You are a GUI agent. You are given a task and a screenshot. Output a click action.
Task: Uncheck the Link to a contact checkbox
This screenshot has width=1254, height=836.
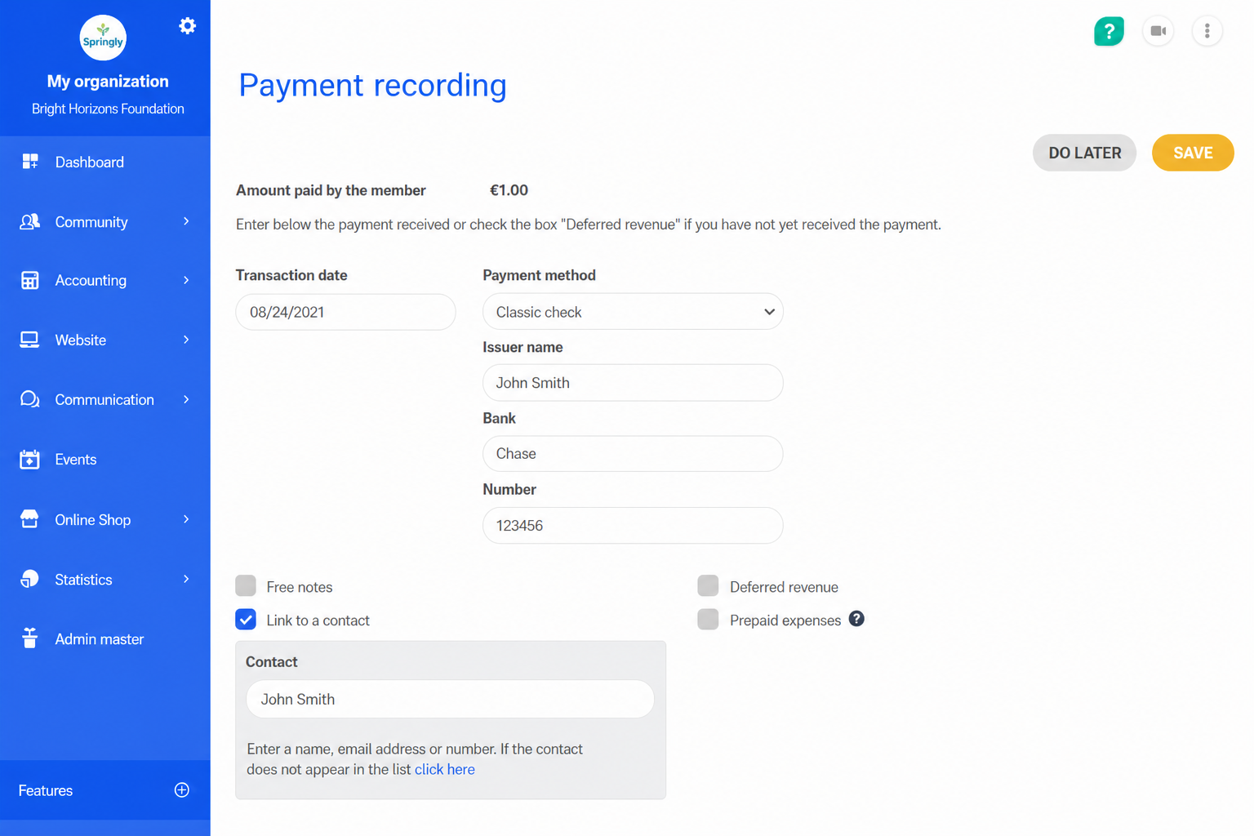[246, 619]
